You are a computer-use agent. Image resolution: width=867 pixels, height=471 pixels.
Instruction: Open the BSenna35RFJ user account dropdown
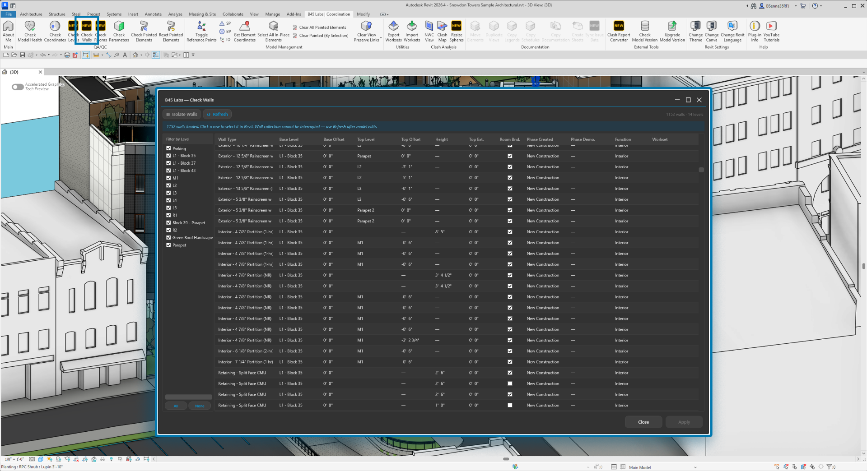pyautogui.click(x=796, y=6)
